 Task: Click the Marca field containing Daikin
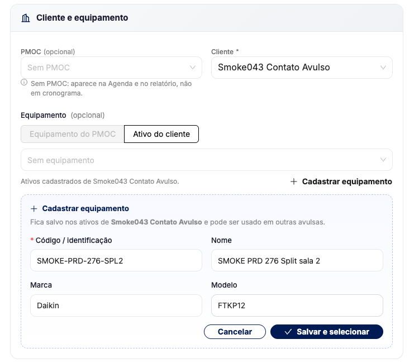[116, 305]
